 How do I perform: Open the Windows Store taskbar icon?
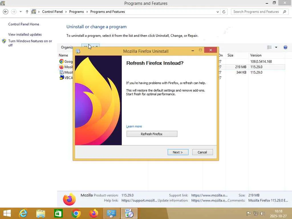[x=58, y=213]
